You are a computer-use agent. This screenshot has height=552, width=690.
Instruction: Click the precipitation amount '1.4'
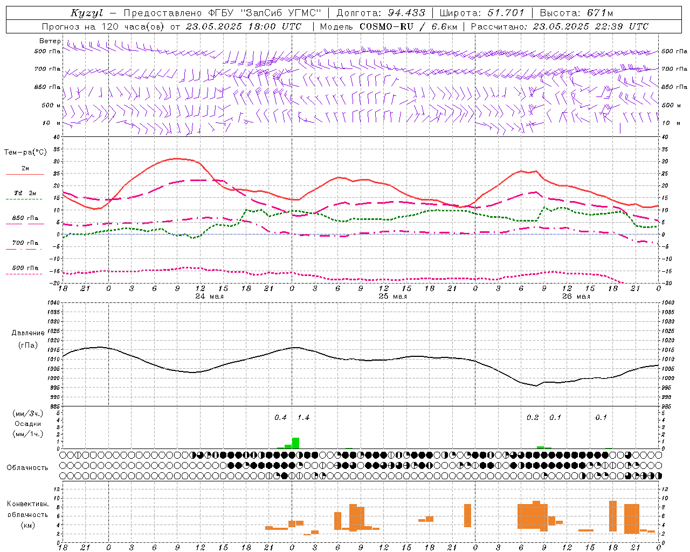[303, 418]
